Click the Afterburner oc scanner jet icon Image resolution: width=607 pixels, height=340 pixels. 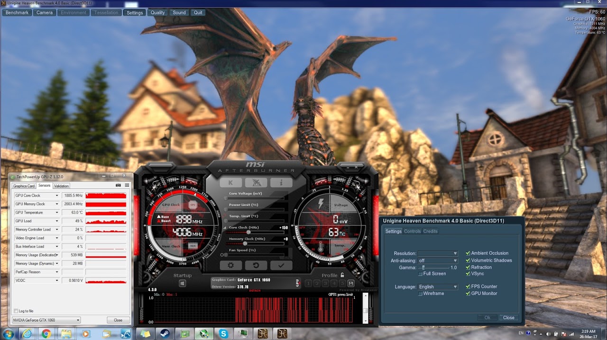point(256,183)
